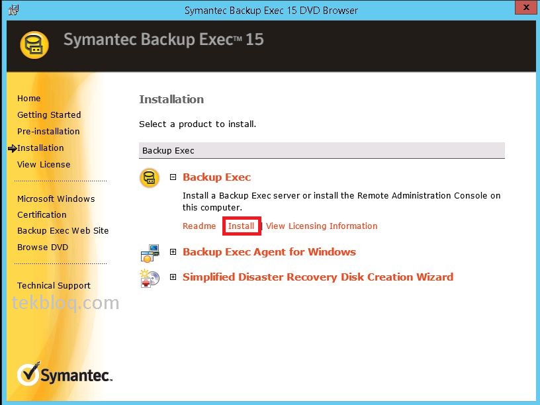Viewport: 540px width, 405px height.
Task: Click the Backup Exec product heading
Action: (x=216, y=177)
